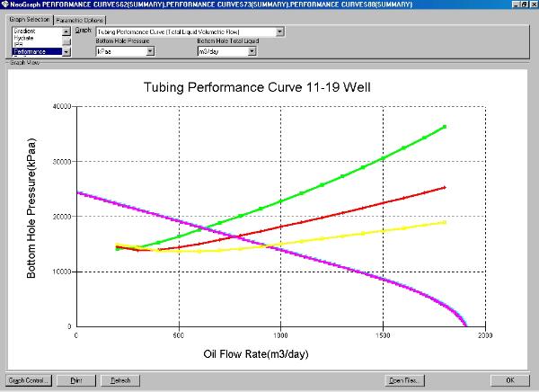Click the NeoGraph app icon in title bar

pos(4,4)
